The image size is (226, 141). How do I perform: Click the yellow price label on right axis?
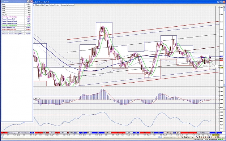coord(221,67)
